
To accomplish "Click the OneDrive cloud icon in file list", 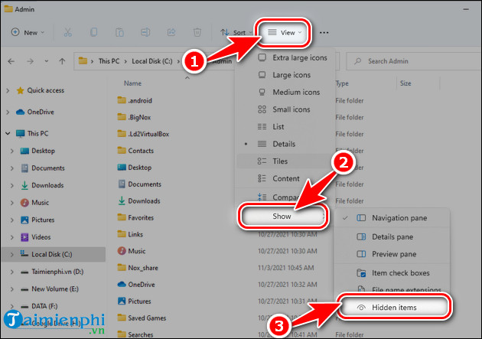I will [122, 285].
